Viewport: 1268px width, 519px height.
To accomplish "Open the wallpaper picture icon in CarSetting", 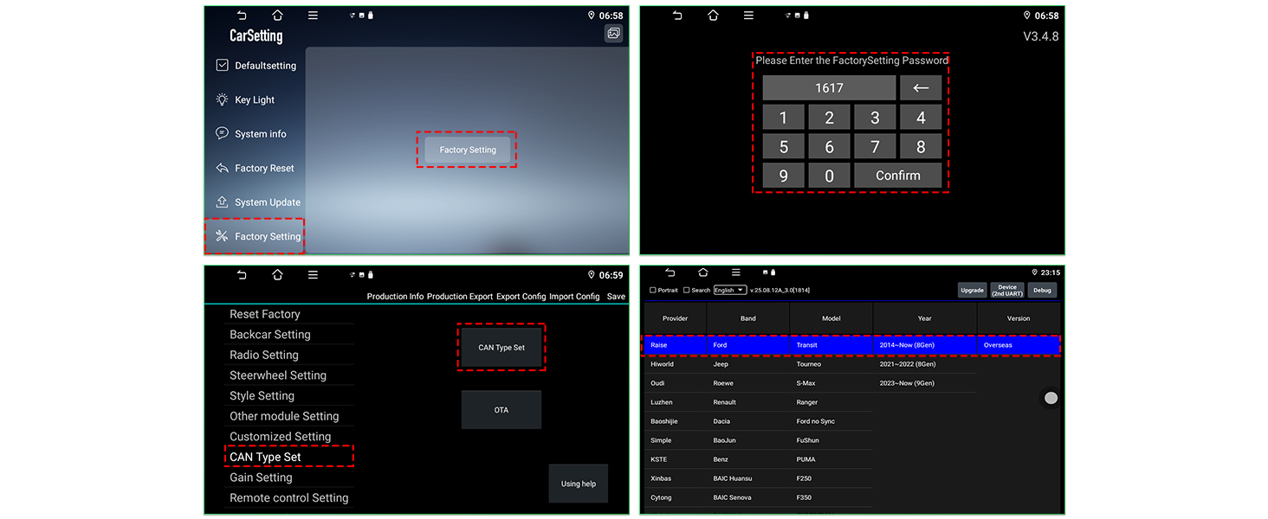I will (613, 33).
